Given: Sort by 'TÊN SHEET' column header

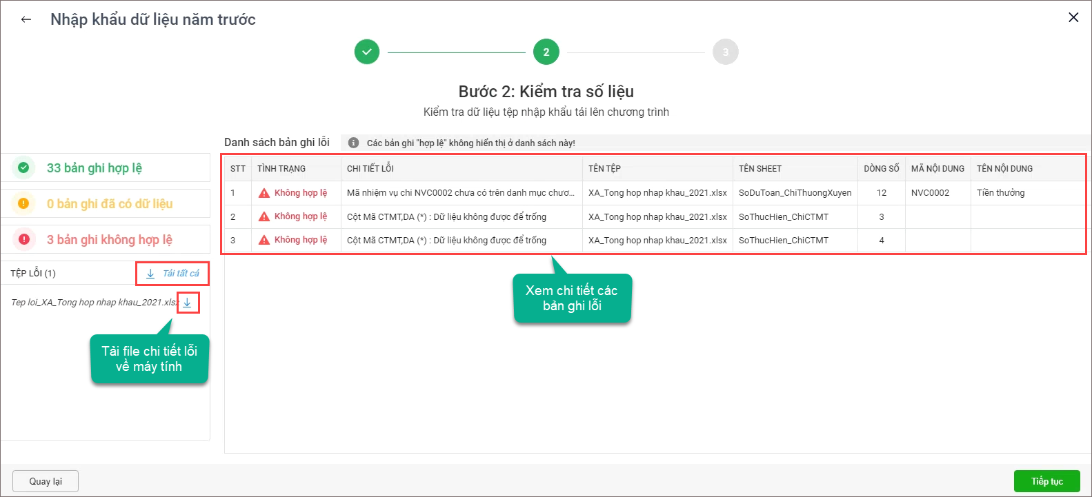Looking at the screenshot, I should coord(760,169).
